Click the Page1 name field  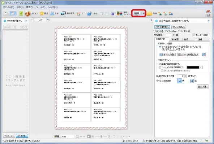coord(68,136)
